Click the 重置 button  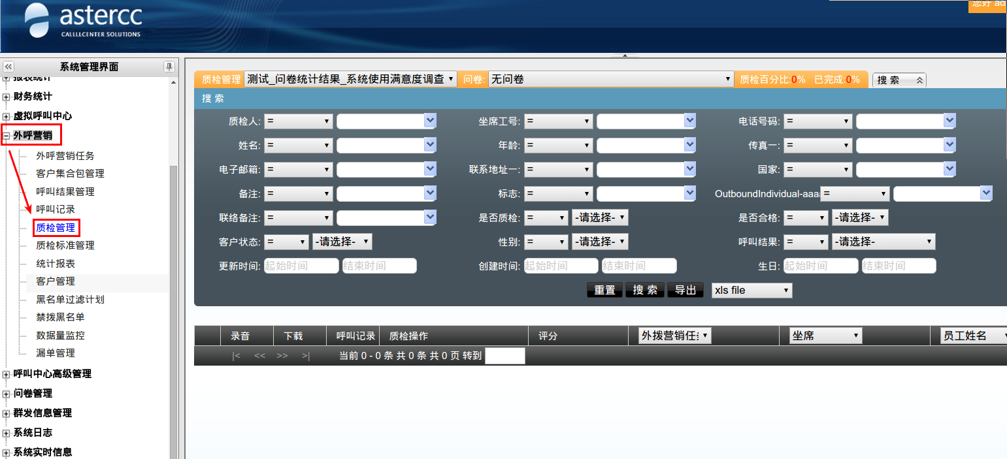[x=604, y=290]
